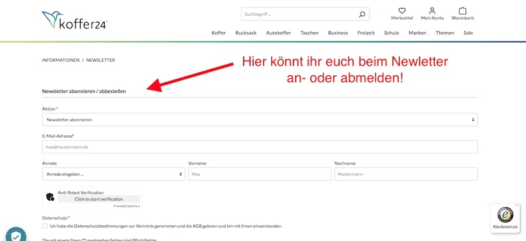Check the Datenschutz agreement checkbox
Viewport: 526px width, 241px height.
(45, 226)
